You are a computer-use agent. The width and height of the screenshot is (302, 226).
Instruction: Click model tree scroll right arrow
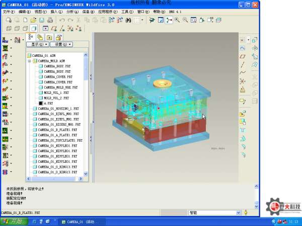81,179
